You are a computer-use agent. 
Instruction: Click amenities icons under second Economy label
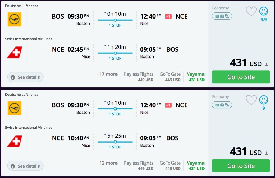[x=222, y=105]
